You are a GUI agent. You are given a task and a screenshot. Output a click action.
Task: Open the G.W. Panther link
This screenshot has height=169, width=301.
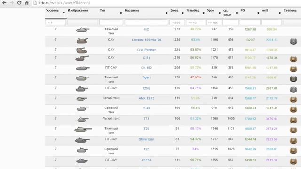click(x=146, y=50)
